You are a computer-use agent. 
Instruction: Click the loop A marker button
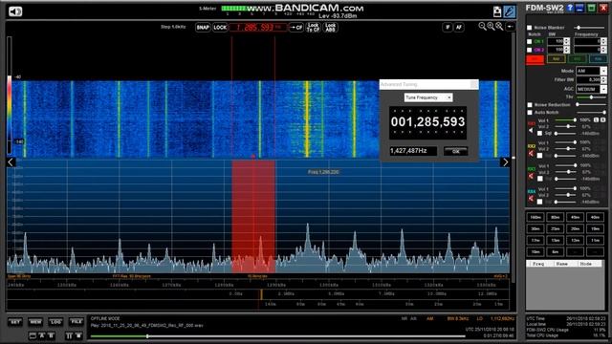tap(42, 335)
